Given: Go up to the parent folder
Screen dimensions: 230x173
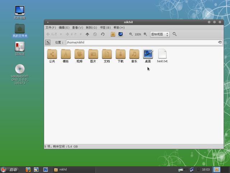Looking at the screenshot, I should 87,34.
